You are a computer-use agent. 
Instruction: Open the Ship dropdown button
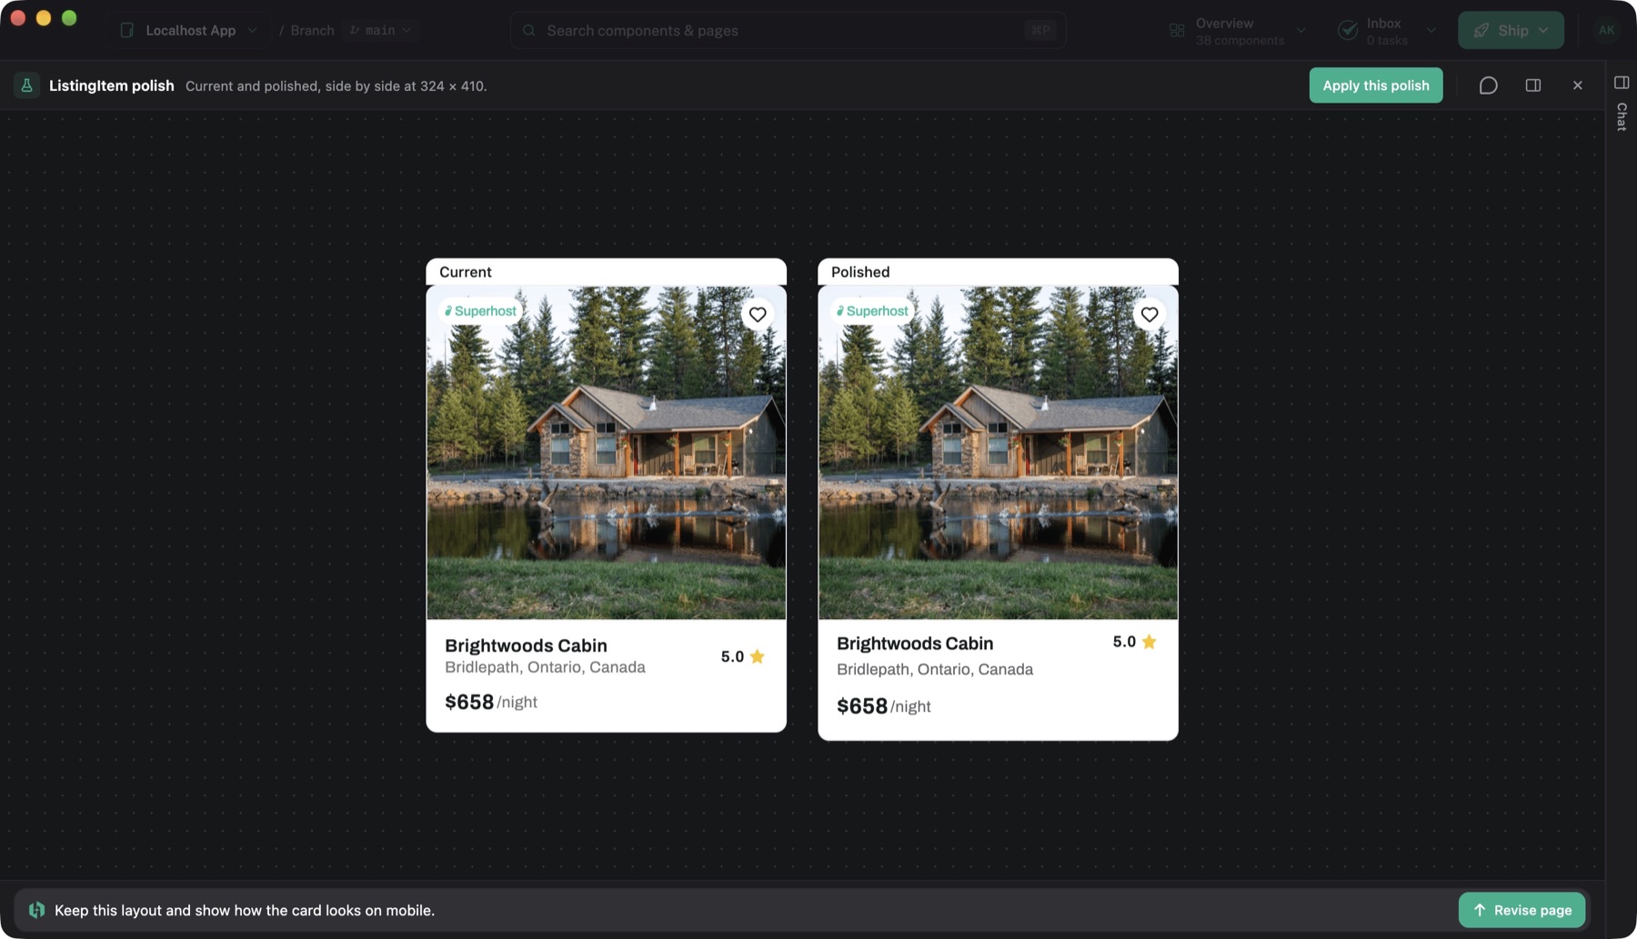[x=1511, y=30]
